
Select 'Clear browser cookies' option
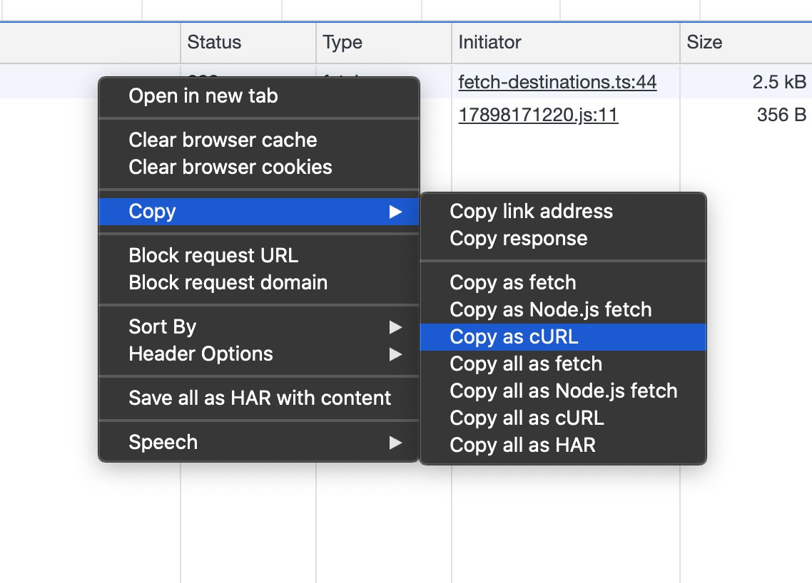click(230, 167)
